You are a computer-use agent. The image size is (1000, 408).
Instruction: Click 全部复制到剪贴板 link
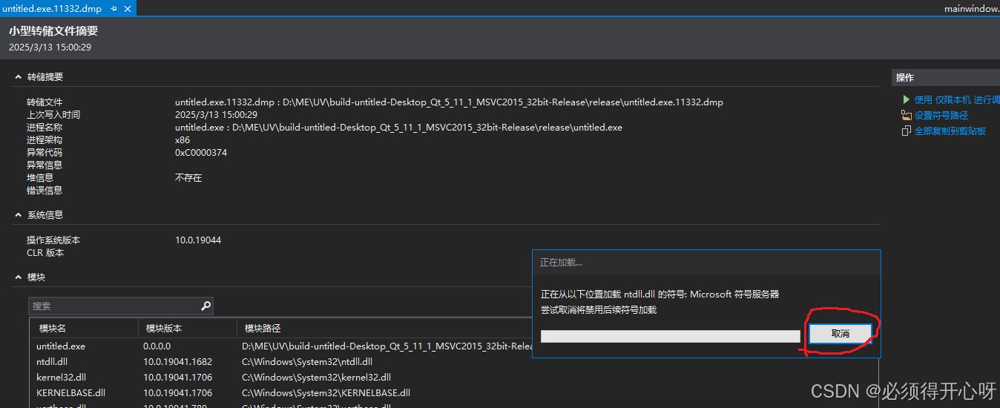tap(950, 131)
